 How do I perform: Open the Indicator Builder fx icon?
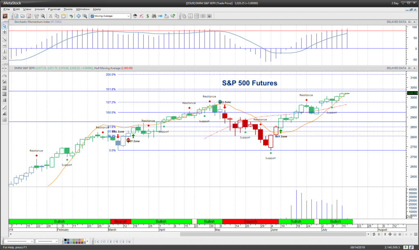coord(141,16)
